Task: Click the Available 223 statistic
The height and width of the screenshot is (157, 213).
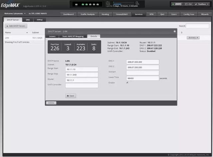Action: 81,47
